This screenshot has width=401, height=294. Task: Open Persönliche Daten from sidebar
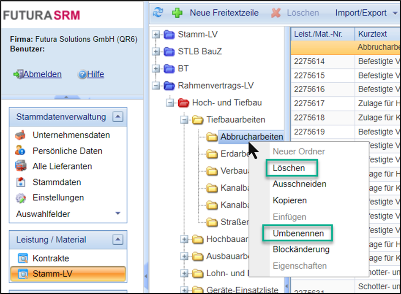[67, 151]
